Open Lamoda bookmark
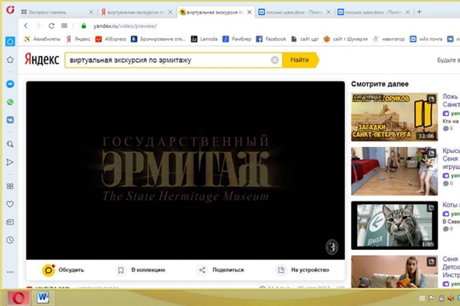This screenshot has width=460, height=306. point(204,39)
